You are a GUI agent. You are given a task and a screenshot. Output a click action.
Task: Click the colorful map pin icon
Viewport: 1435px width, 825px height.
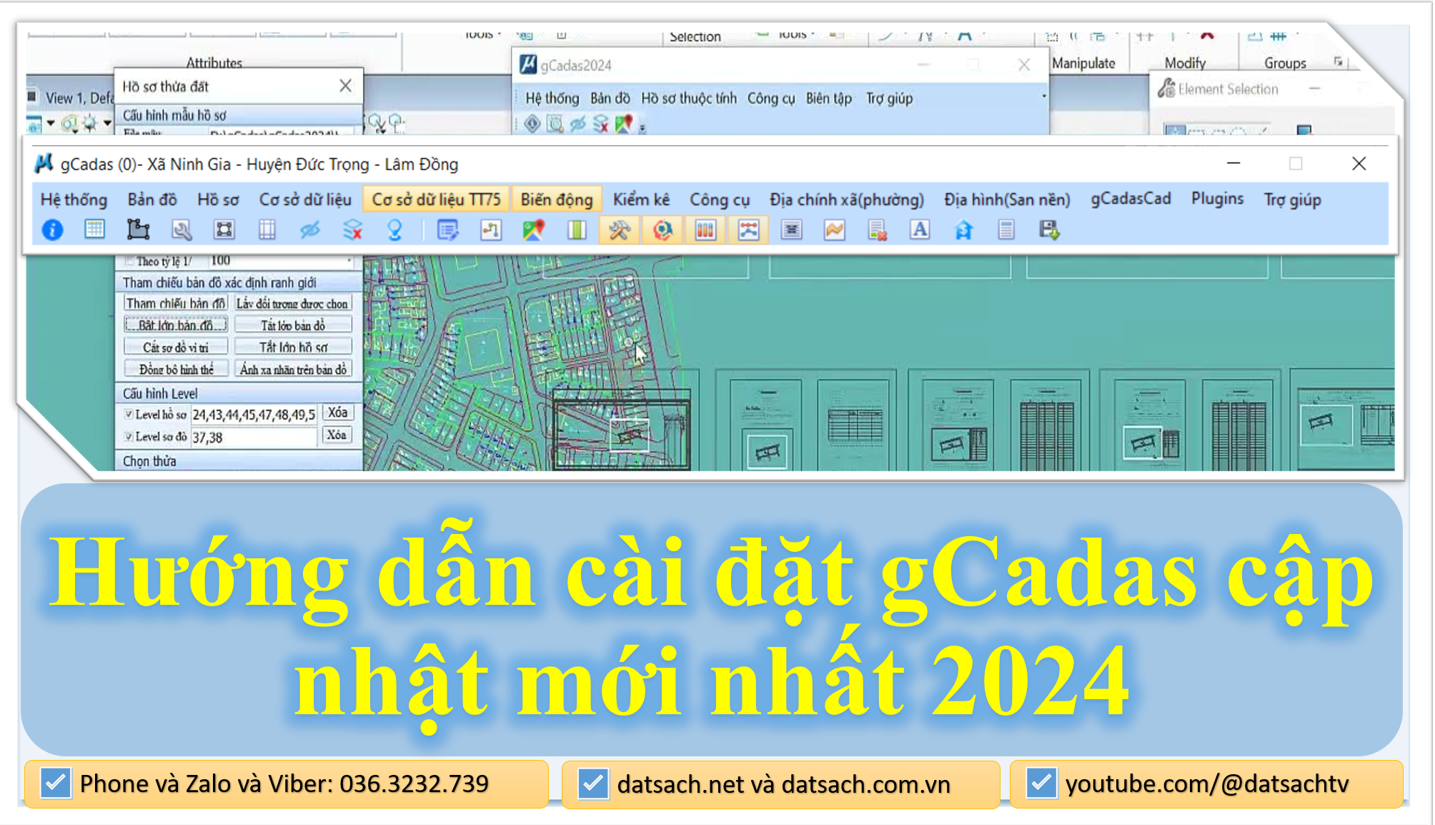(x=533, y=230)
